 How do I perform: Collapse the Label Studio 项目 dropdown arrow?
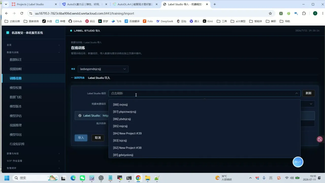[x=296, y=93]
